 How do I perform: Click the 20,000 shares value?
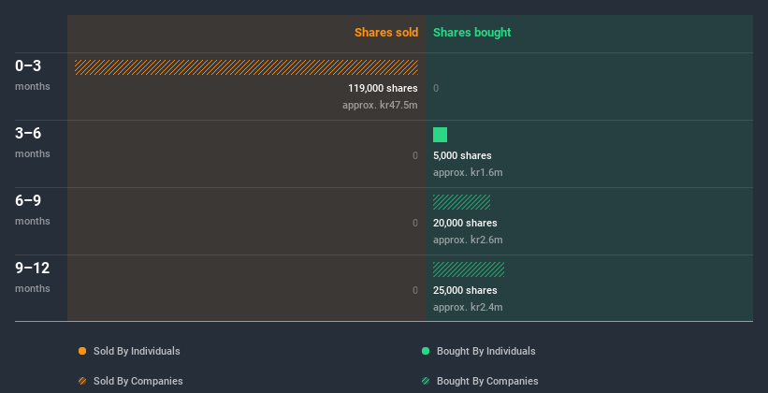click(465, 223)
